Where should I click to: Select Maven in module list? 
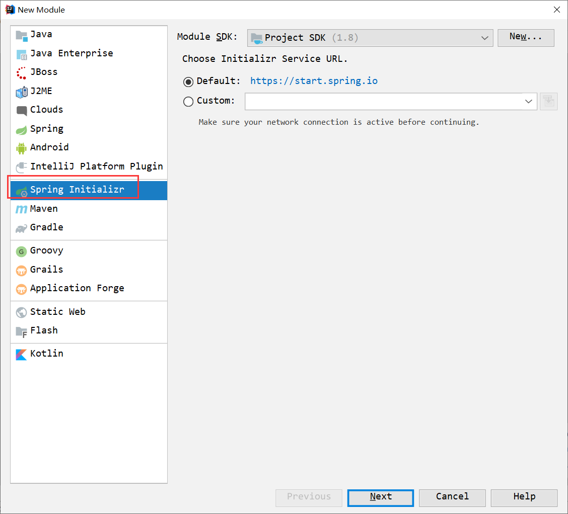tap(89, 209)
